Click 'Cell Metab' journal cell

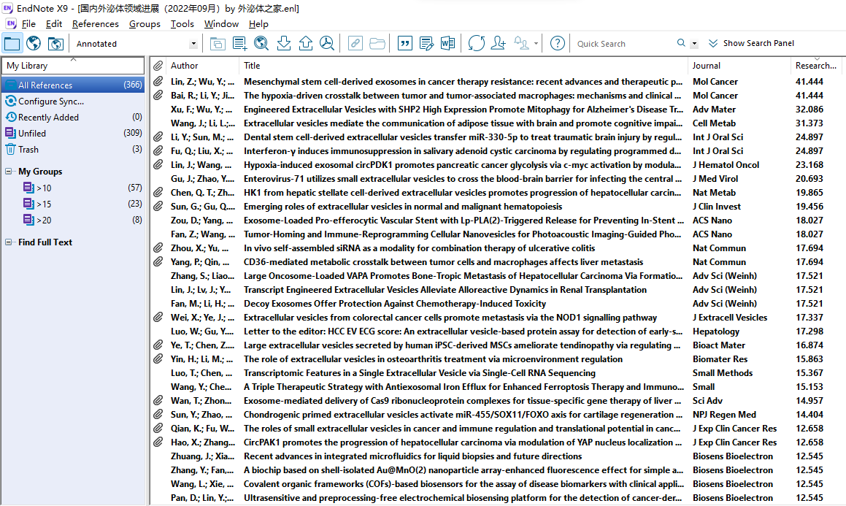[x=714, y=123]
